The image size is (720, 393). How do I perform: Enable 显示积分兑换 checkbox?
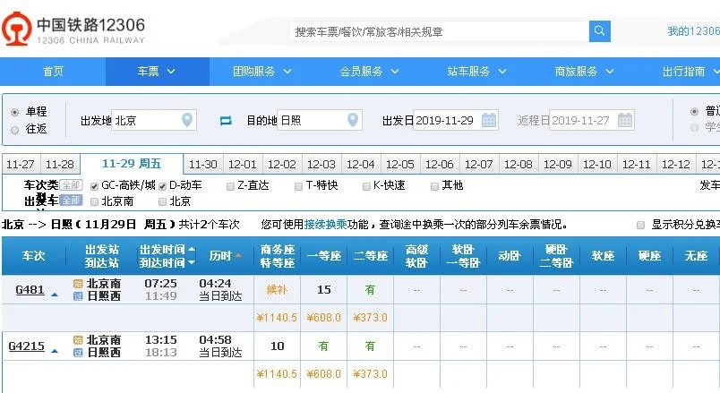click(x=640, y=225)
